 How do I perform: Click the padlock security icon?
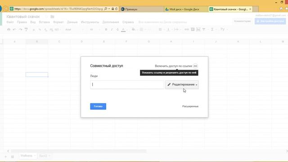112,9
